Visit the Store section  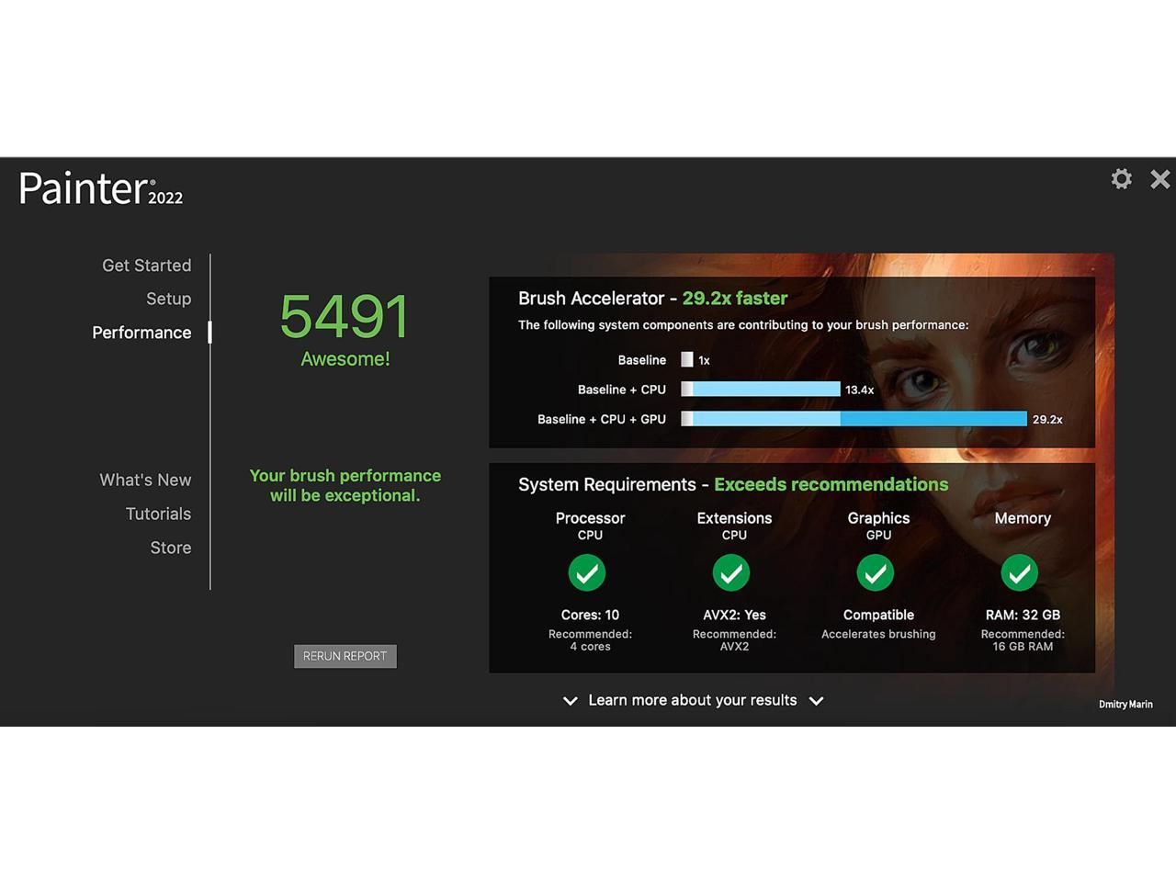[170, 548]
